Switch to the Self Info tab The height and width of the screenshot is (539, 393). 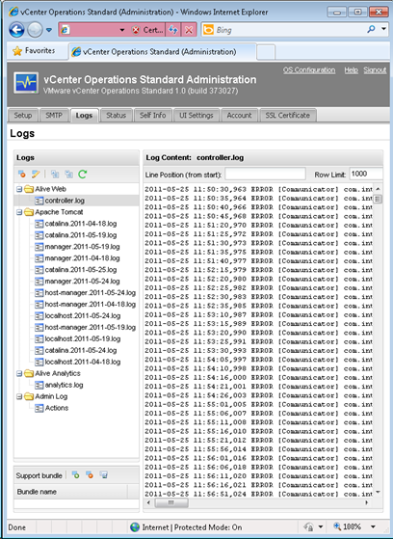click(152, 115)
